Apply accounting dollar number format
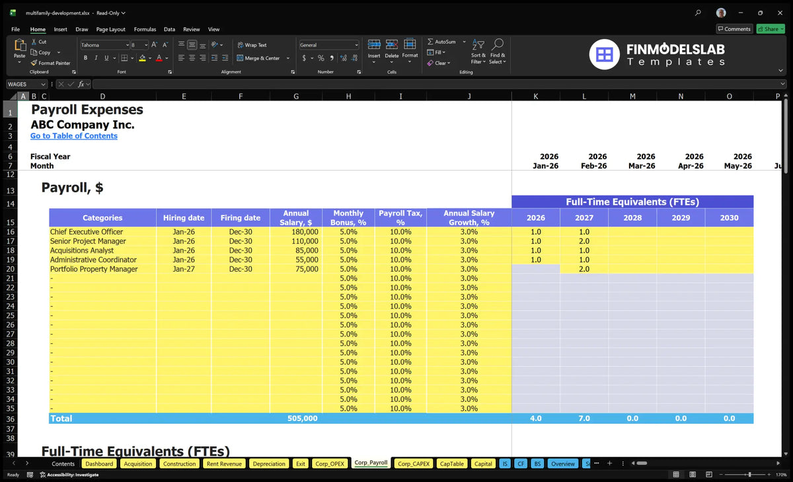This screenshot has height=482, width=793. pyautogui.click(x=304, y=58)
